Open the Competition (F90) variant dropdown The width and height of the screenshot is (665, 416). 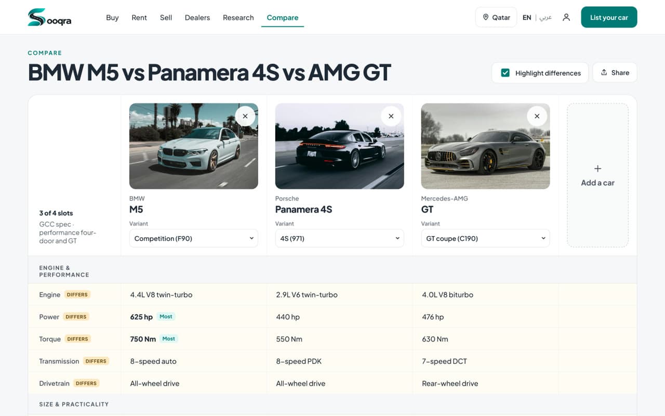coord(194,238)
